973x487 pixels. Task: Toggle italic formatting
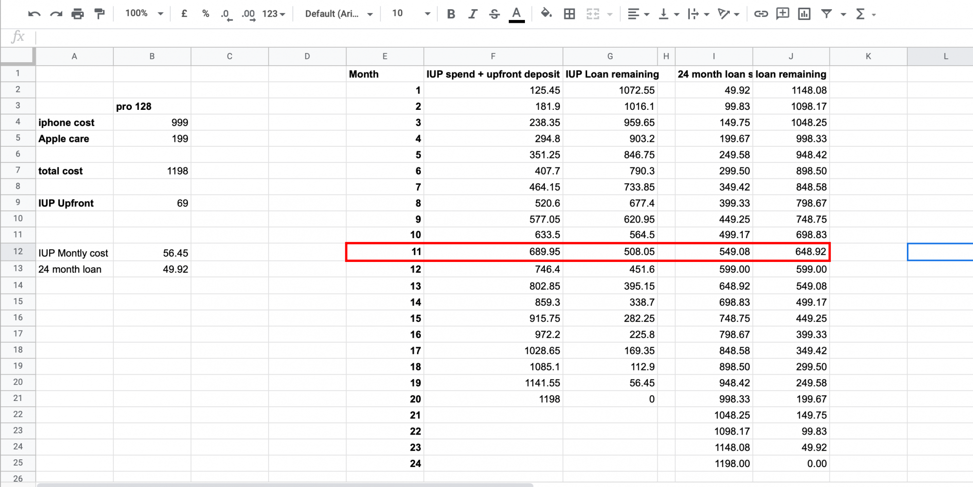click(472, 14)
